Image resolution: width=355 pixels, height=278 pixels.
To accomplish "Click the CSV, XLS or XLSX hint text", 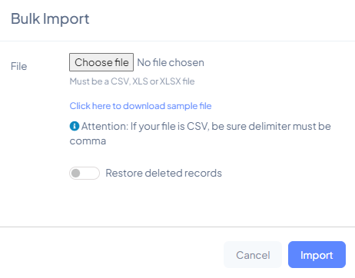I will 132,81.
